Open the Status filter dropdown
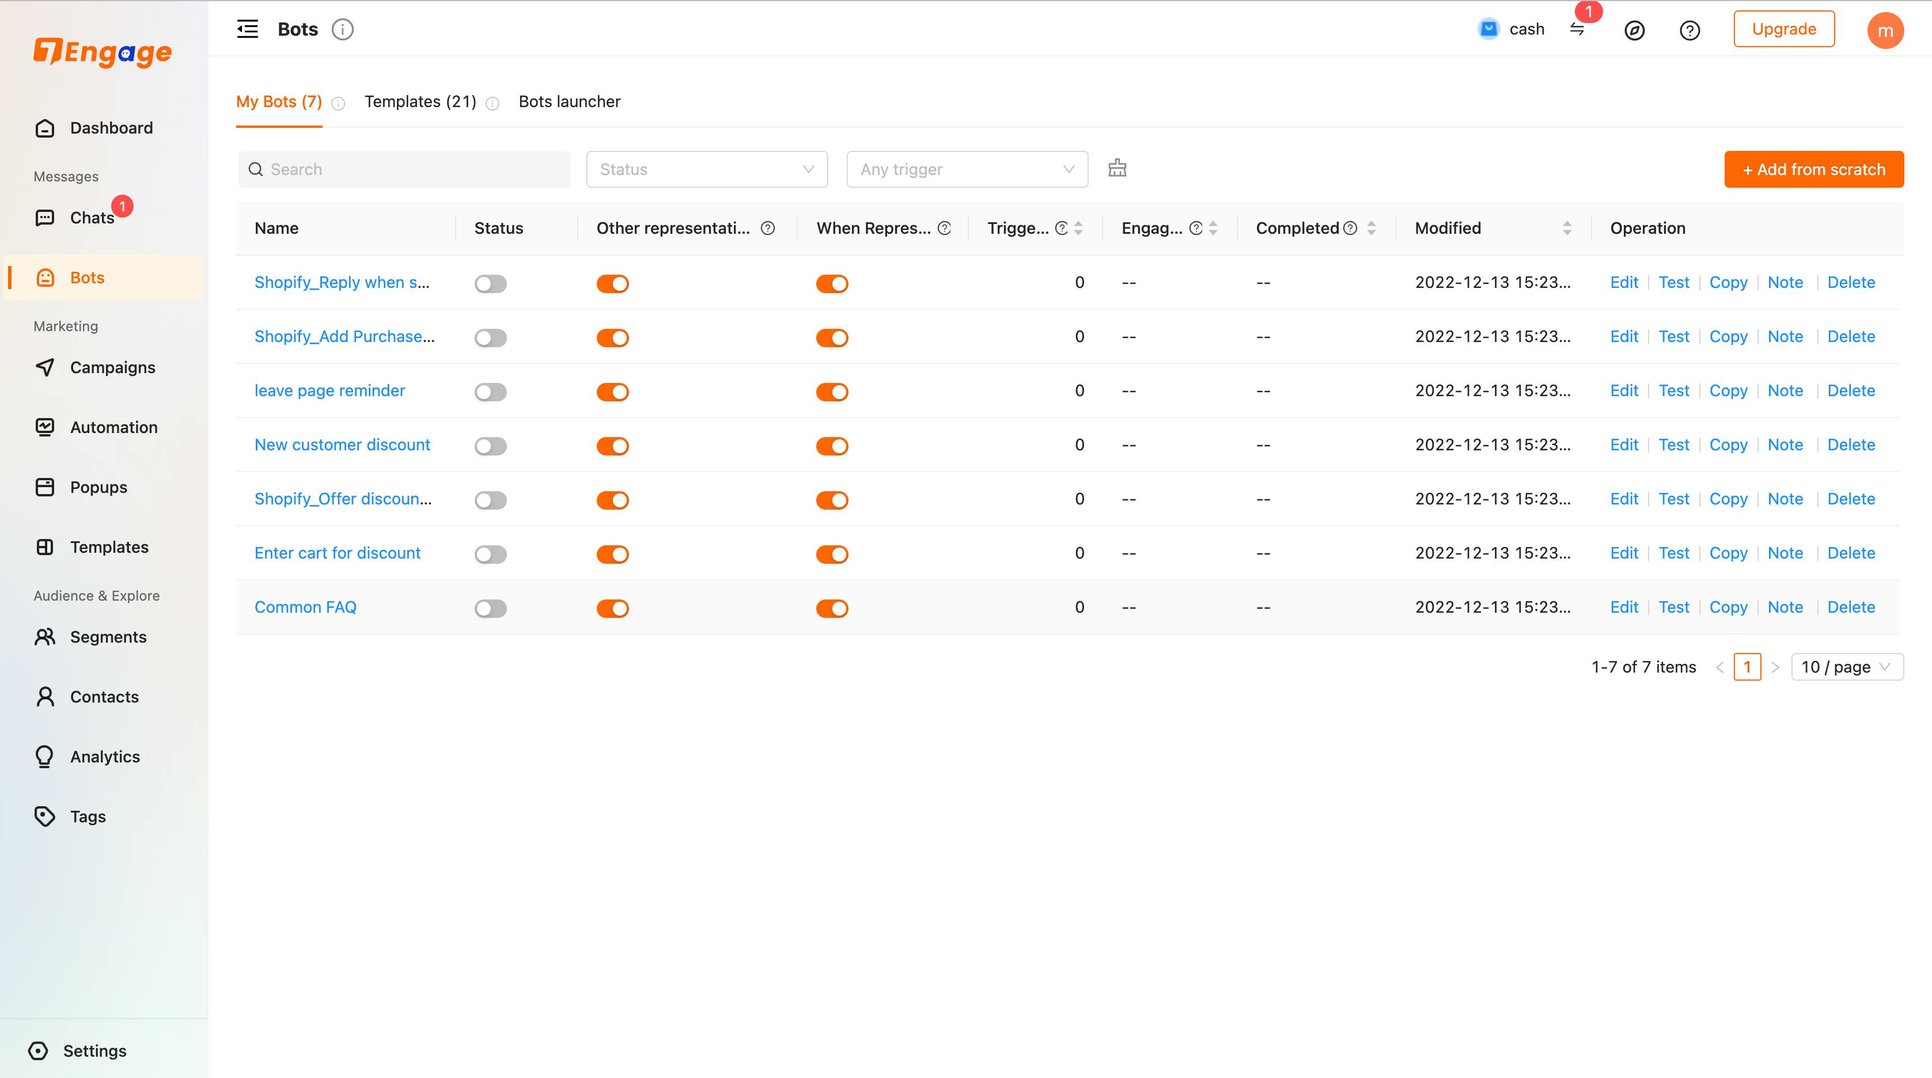 [707, 169]
